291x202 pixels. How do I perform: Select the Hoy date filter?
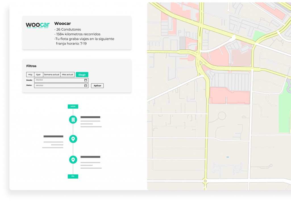pos(30,74)
